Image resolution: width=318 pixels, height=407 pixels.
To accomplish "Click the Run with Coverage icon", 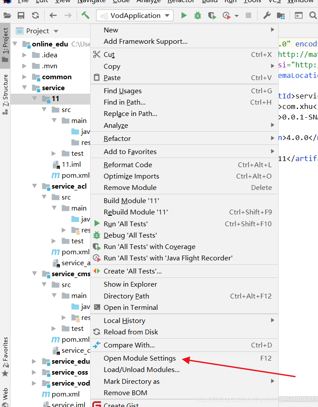I will [x=211, y=15].
